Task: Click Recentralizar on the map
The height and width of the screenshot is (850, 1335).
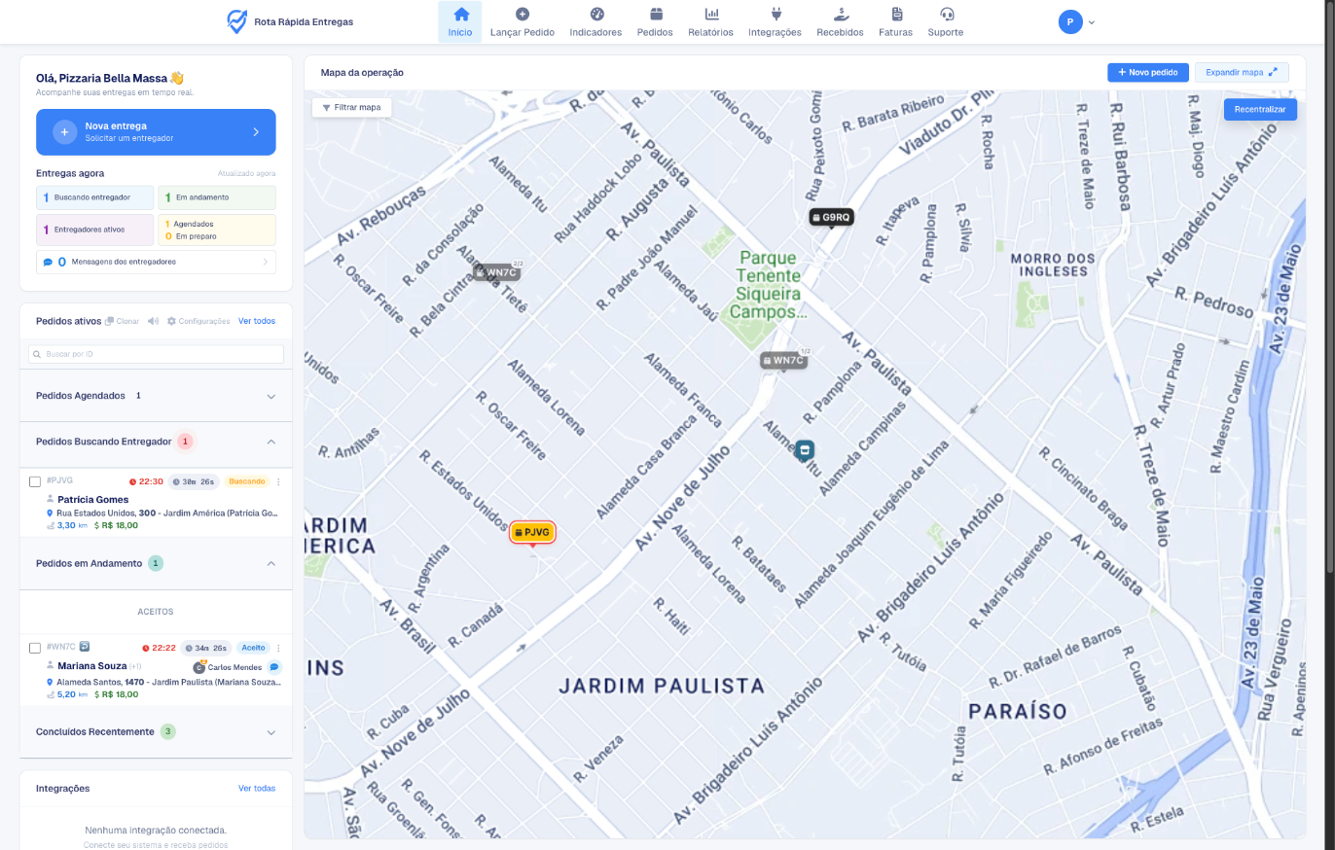Action: [x=1260, y=110]
